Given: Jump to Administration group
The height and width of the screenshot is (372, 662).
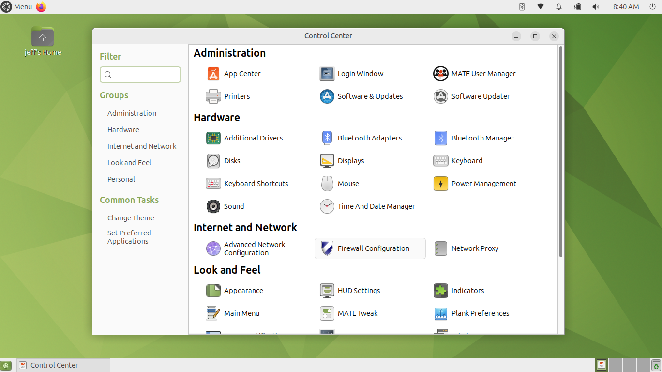Looking at the screenshot, I should (x=132, y=113).
